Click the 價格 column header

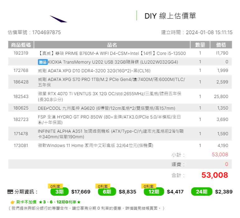pyautogui.click(x=221, y=45)
